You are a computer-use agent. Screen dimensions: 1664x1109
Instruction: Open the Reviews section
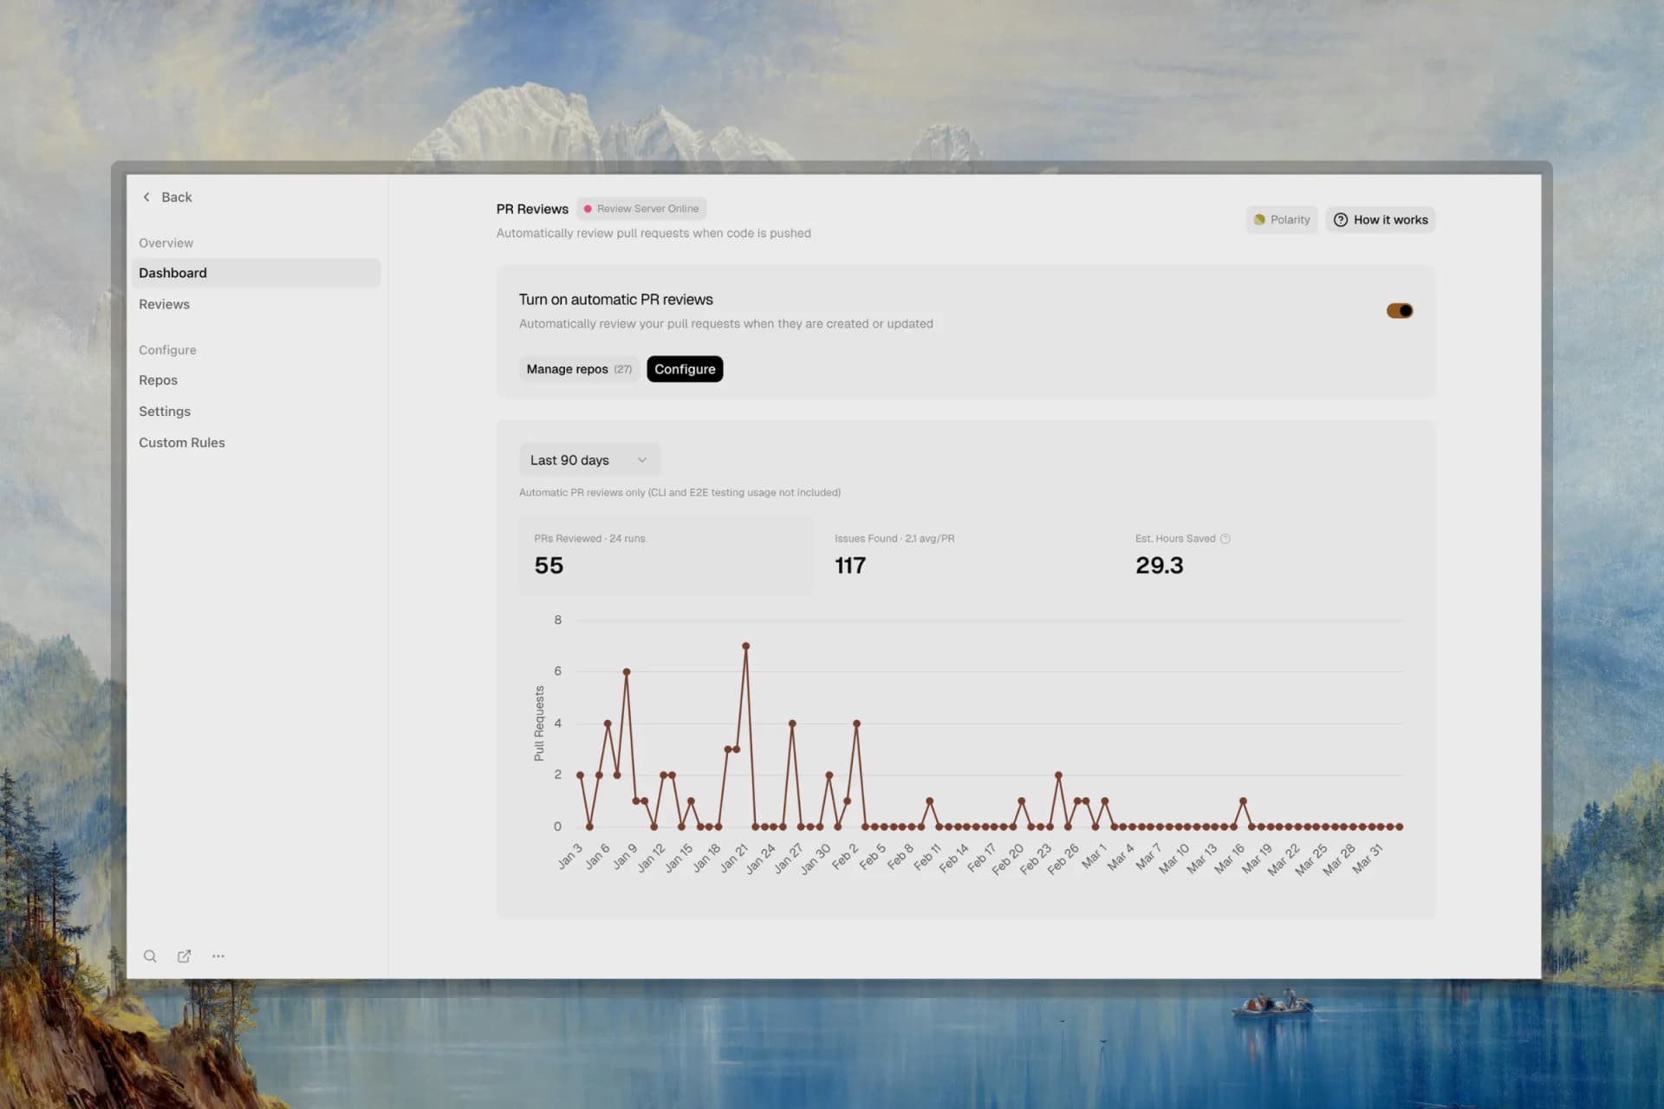164,304
